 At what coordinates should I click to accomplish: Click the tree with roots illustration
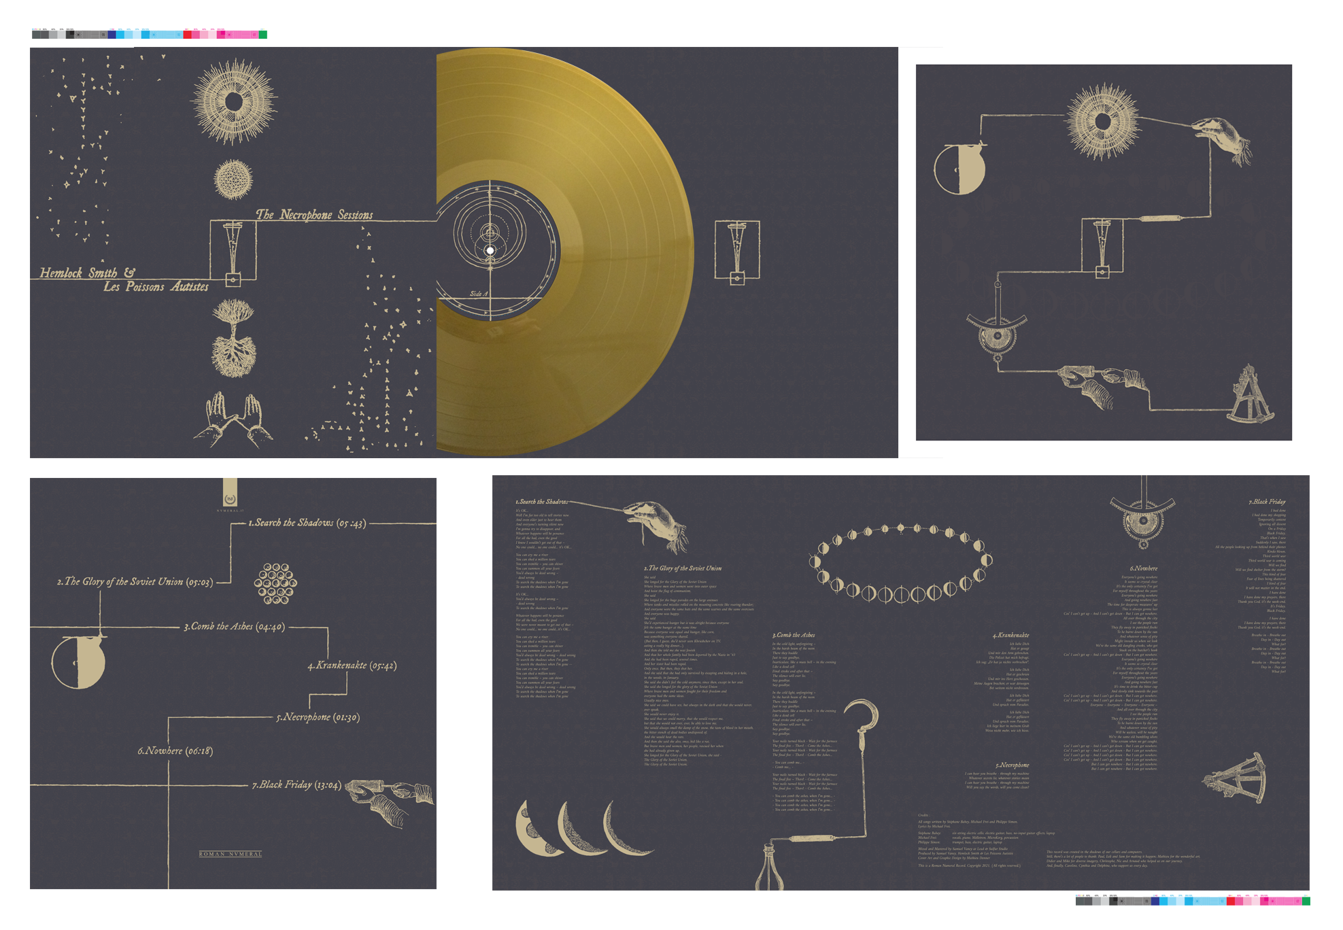tap(233, 339)
